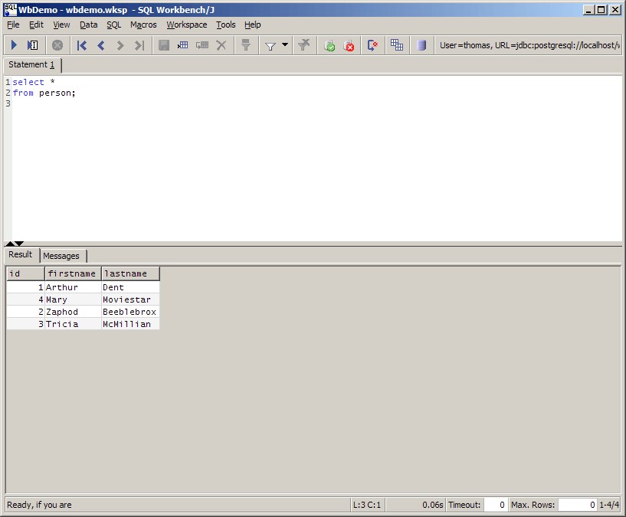
Task: Open the filter data tool
Action: point(244,44)
